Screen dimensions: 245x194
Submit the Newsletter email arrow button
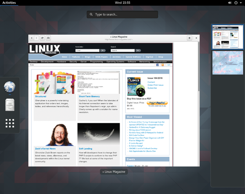pyautogui.click(x=103, y=51)
